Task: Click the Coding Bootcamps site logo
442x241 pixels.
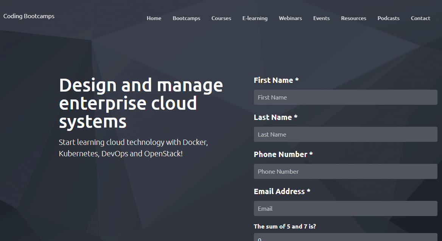Action: point(29,16)
